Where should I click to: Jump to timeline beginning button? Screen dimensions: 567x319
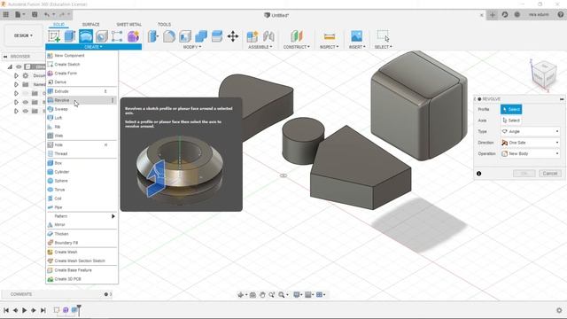6,310
